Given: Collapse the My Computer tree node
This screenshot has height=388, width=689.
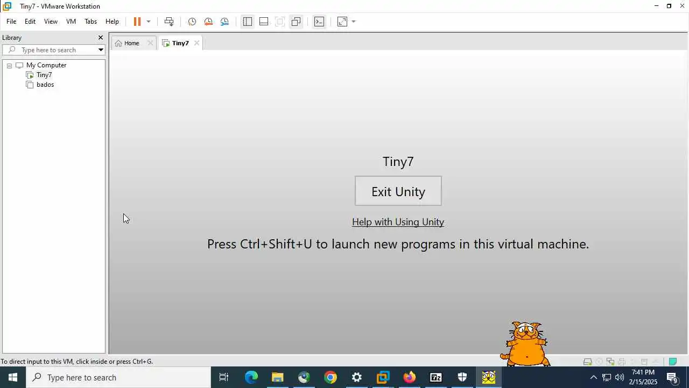Looking at the screenshot, I should click(9, 65).
